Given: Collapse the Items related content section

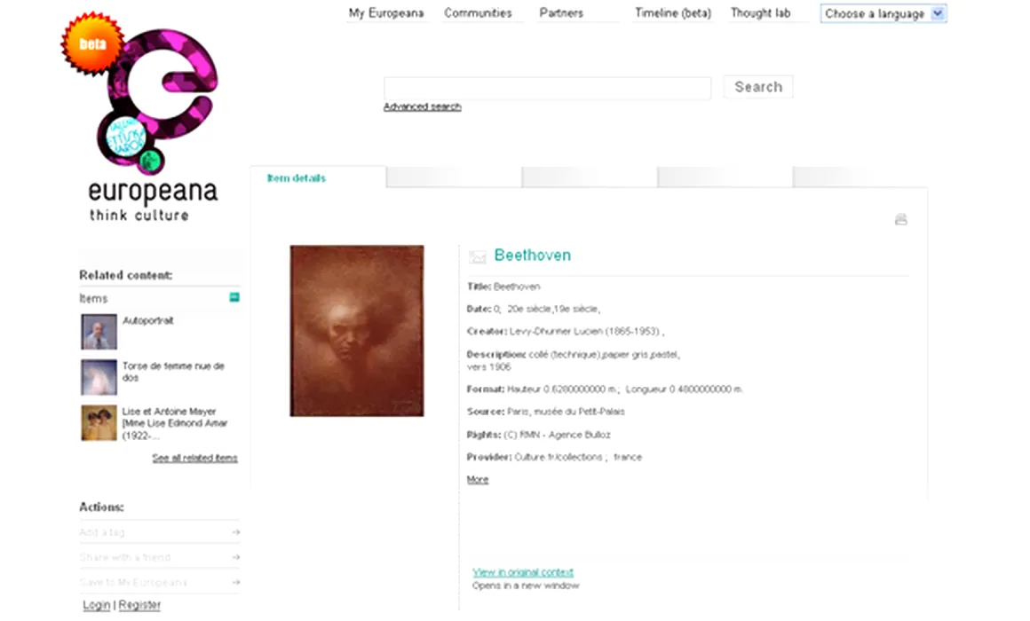Looking at the screenshot, I should [234, 297].
